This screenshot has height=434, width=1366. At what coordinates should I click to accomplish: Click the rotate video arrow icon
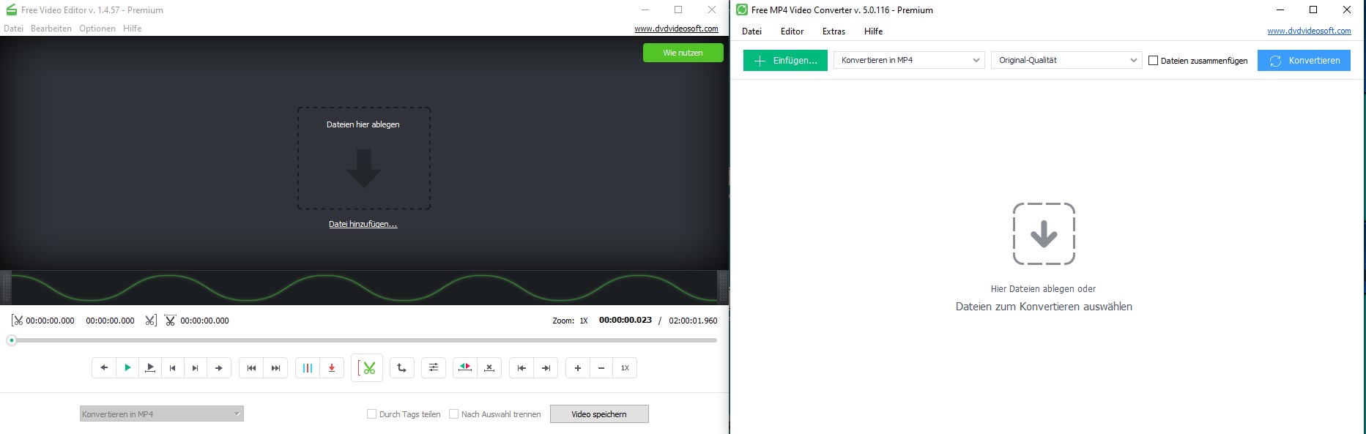click(x=402, y=367)
